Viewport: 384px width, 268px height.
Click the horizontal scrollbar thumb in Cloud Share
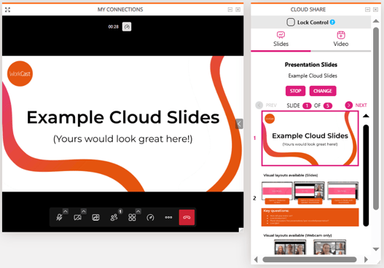(x=310, y=259)
